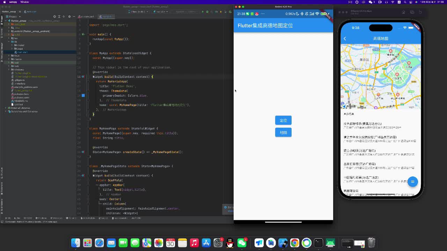Open Project panel settings gear
The height and width of the screenshot is (251, 447).
69,16
